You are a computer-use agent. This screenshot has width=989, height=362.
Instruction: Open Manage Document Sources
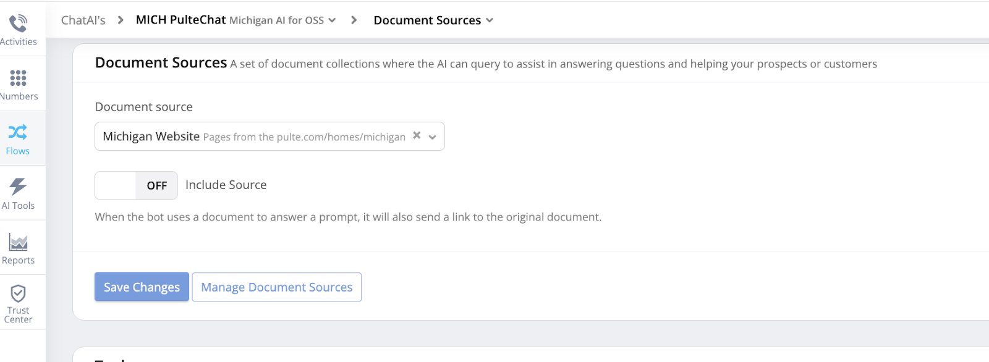(x=276, y=287)
